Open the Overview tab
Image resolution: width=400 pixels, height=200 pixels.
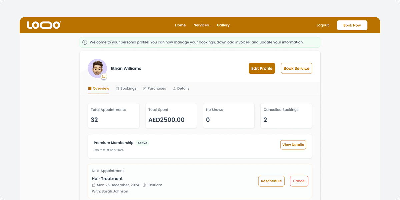(x=98, y=88)
